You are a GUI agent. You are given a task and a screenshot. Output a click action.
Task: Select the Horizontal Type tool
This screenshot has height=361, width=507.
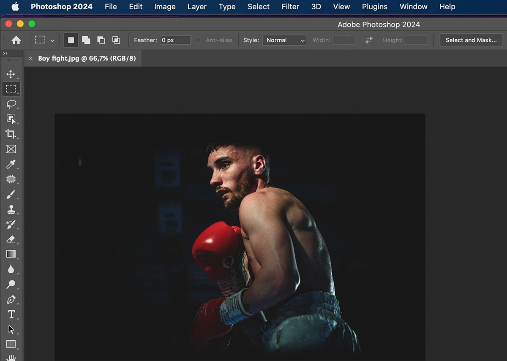tap(11, 314)
